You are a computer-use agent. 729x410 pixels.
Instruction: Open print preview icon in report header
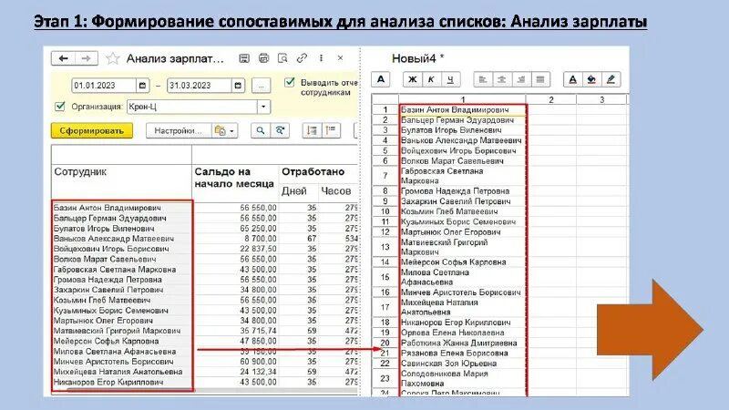(x=282, y=58)
